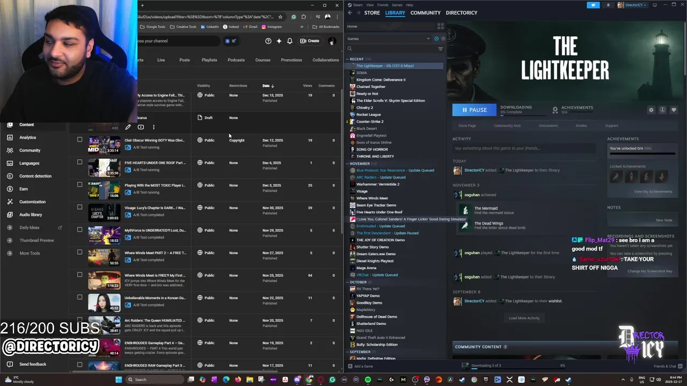The width and height of the screenshot is (687, 386).
Task: Open Content detection in Studio sidebar
Action: (x=35, y=176)
